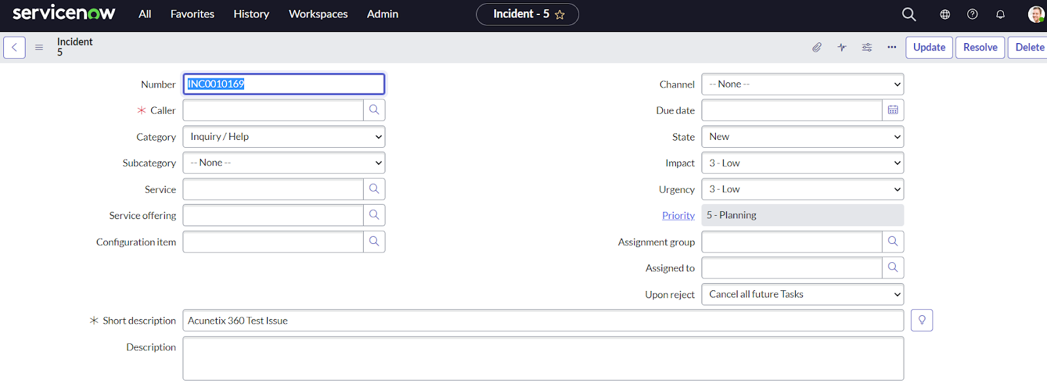This screenshot has width=1047, height=391.
Task: Open the help question mark icon
Action: point(972,14)
